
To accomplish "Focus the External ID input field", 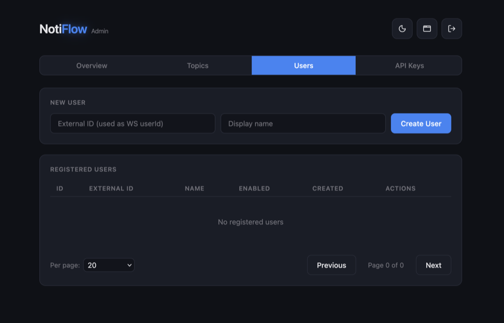I will coord(133,123).
